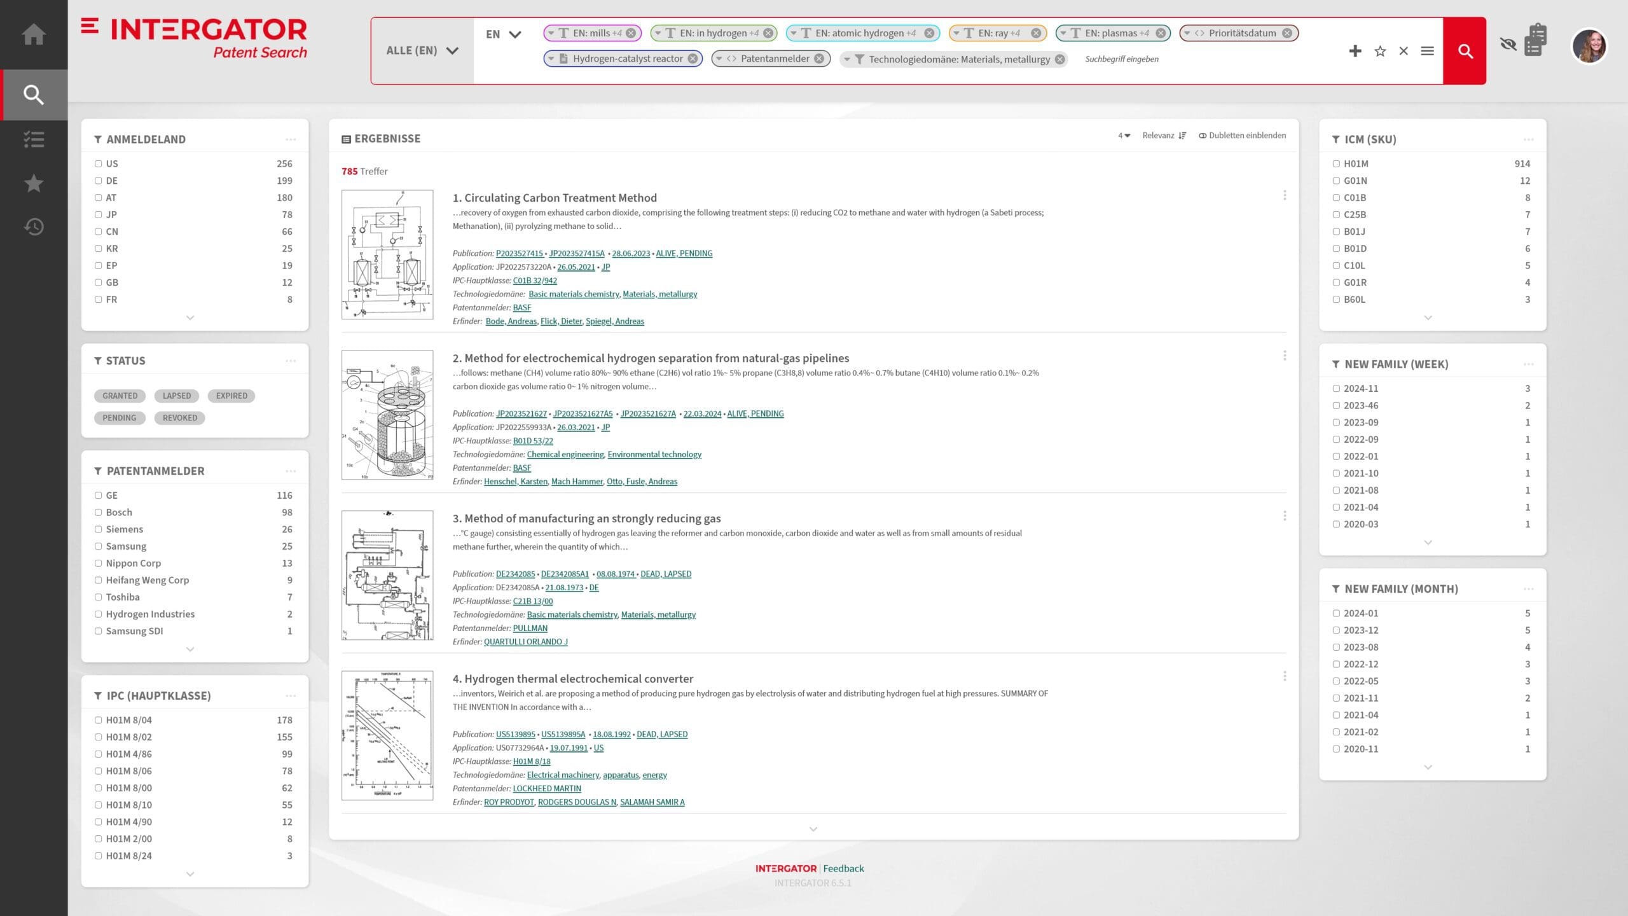
Task: Open the Patentanmelder chip dropdown arrow
Action: click(719, 59)
